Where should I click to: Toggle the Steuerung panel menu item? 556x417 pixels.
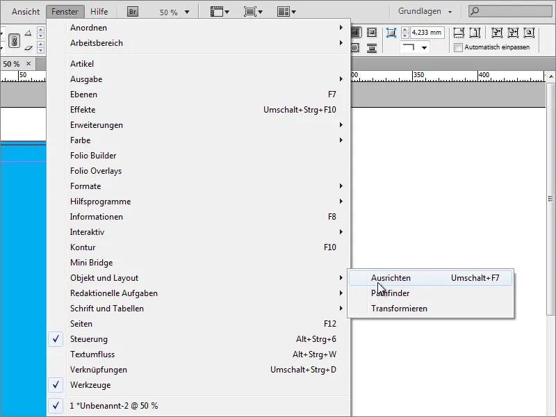(199, 339)
